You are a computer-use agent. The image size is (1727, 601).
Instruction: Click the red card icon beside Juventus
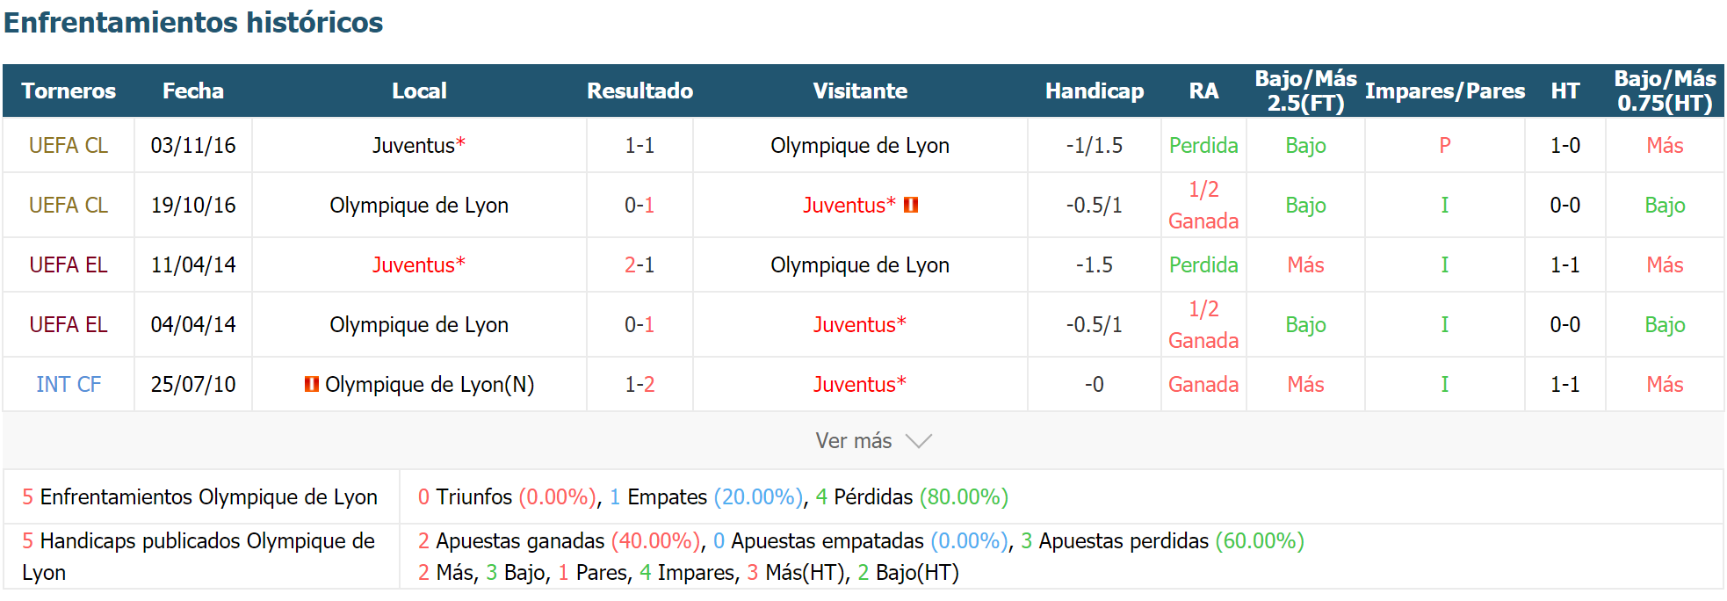[911, 205]
